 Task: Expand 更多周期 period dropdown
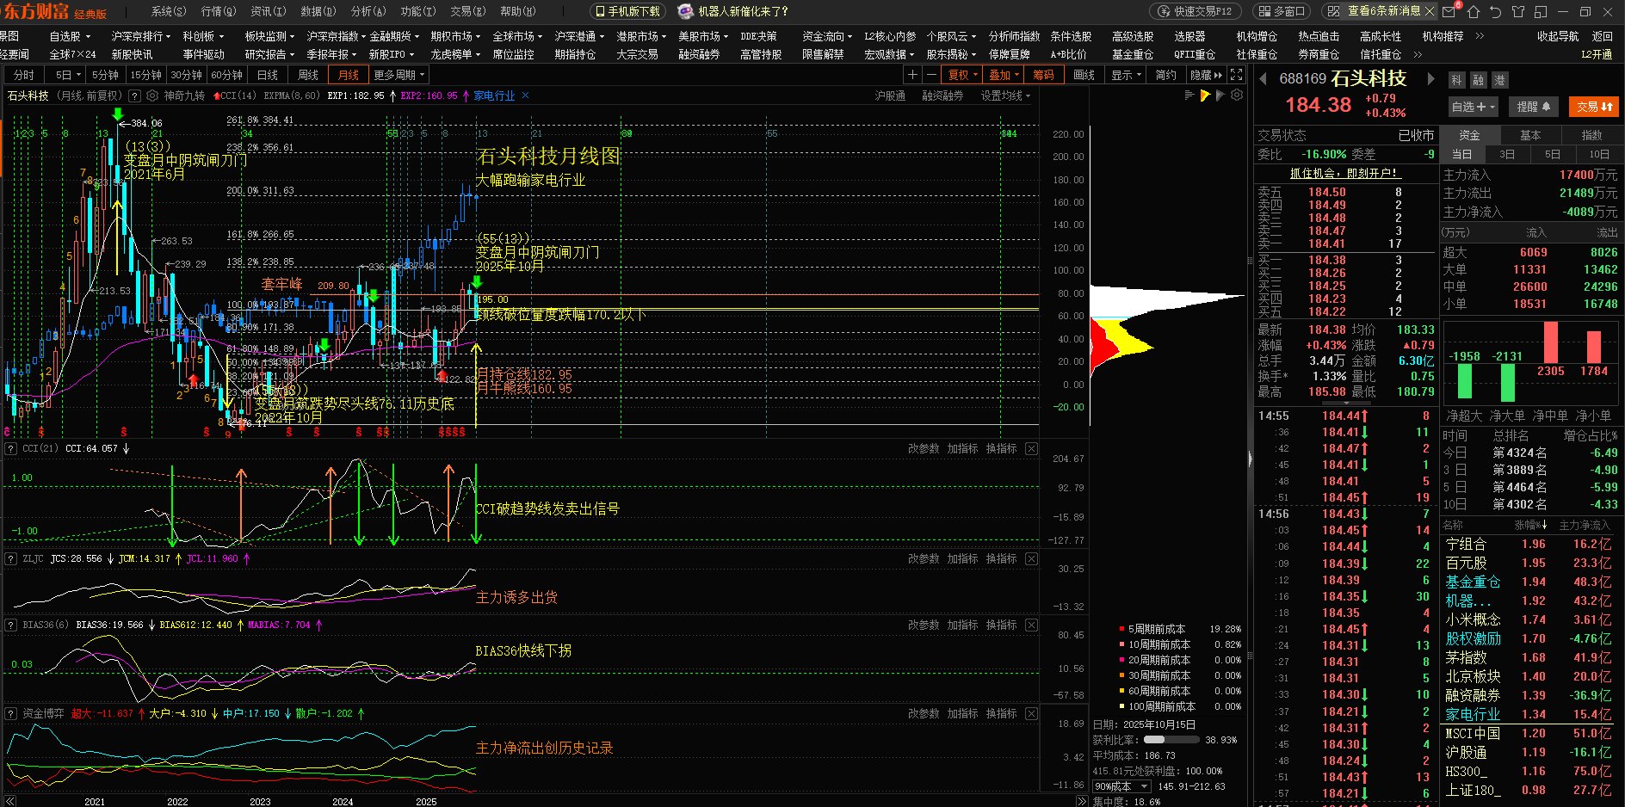(399, 75)
